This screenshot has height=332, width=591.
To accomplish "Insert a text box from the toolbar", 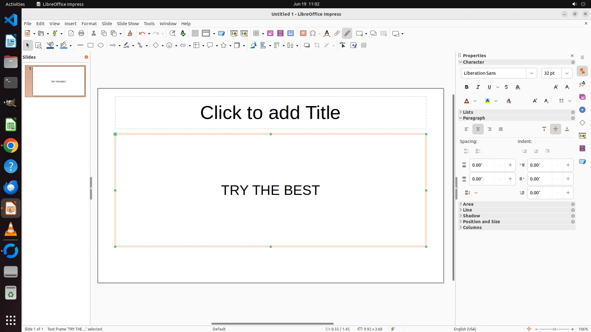I will pyautogui.click(x=303, y=34).
